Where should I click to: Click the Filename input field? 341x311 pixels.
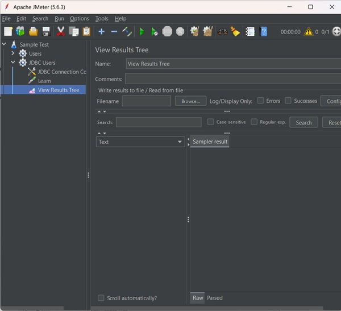point(147,101)
